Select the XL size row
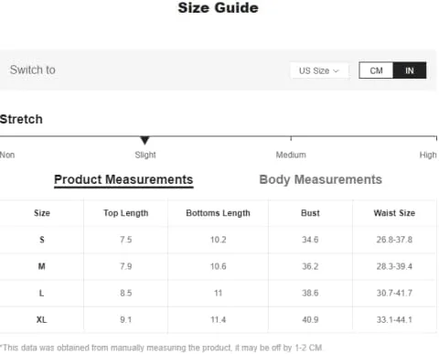The width and height of the screenshot is (439, 354). (218, 319)
